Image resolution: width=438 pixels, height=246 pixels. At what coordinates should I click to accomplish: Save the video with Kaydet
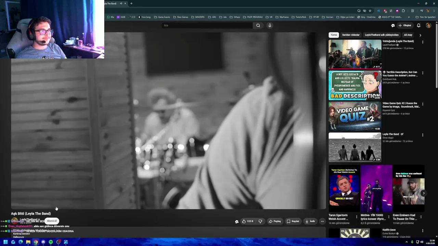point(293,221)
